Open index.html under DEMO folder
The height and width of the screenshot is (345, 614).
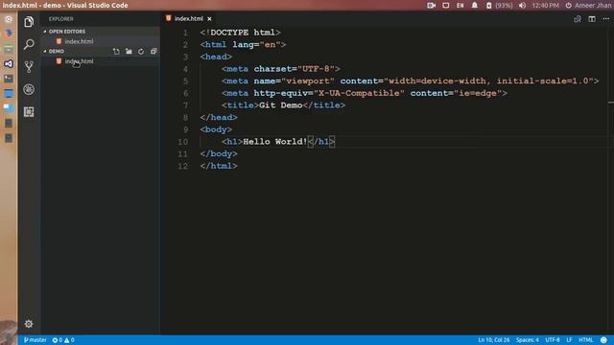[x=79, y=61]
